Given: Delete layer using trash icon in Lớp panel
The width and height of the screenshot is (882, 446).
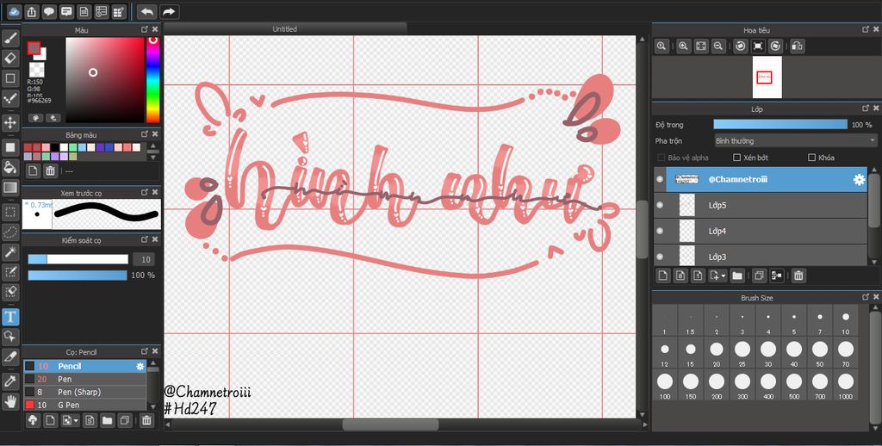Looking at the screenshot, I should 798,276.
